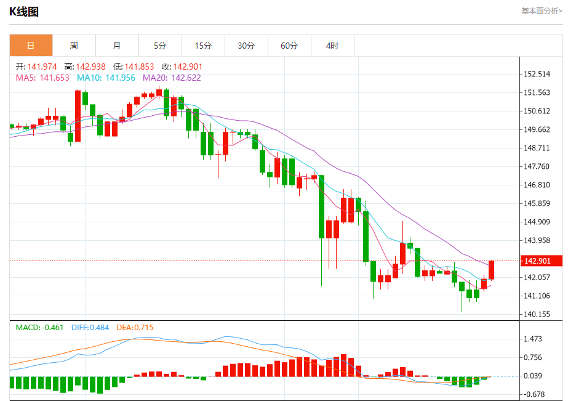Click the 高:142.938 high price value
Viewport: 568px width, 401px height.
point(85,67)
